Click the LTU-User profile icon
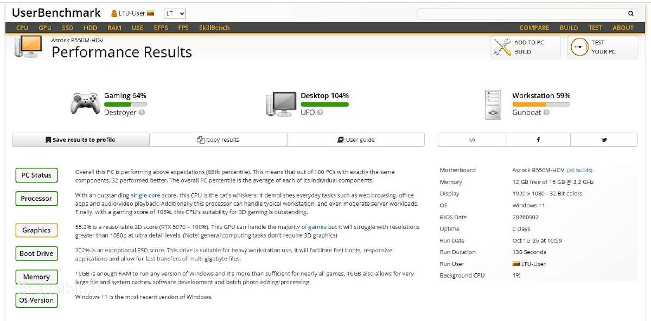The image size is (651, 321). click(114, 14)
